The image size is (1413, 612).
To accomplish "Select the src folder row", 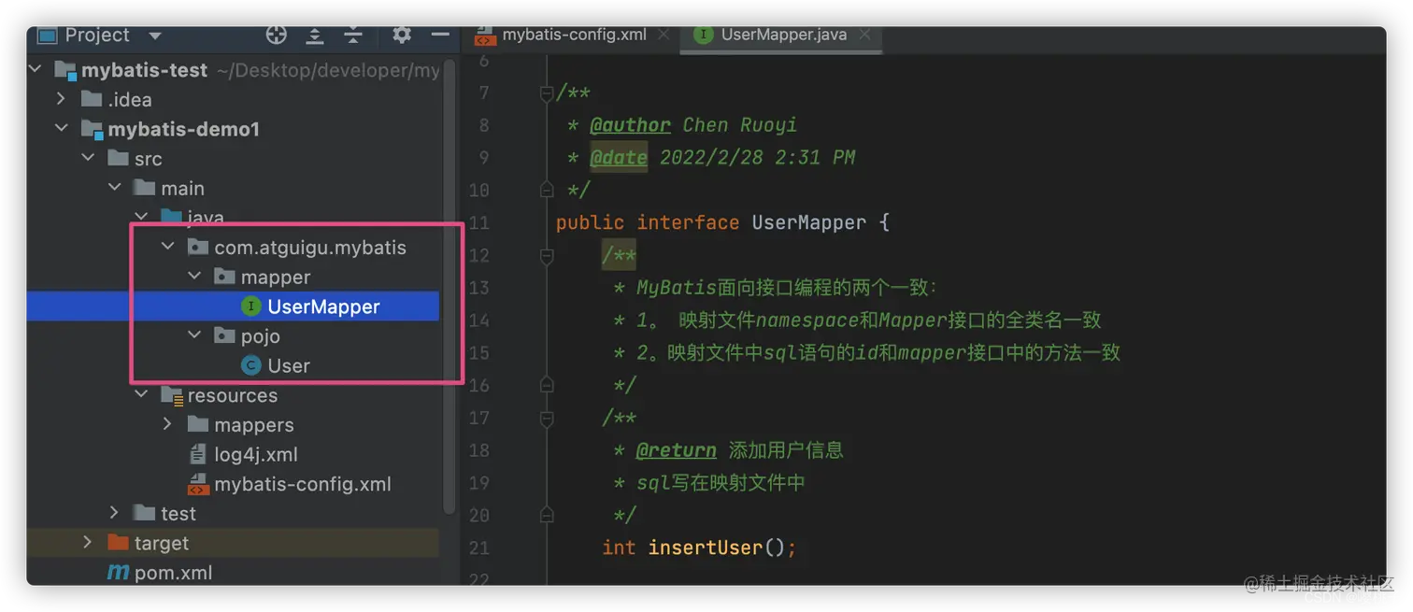I will pyautogui.click(x=233, y=158).
